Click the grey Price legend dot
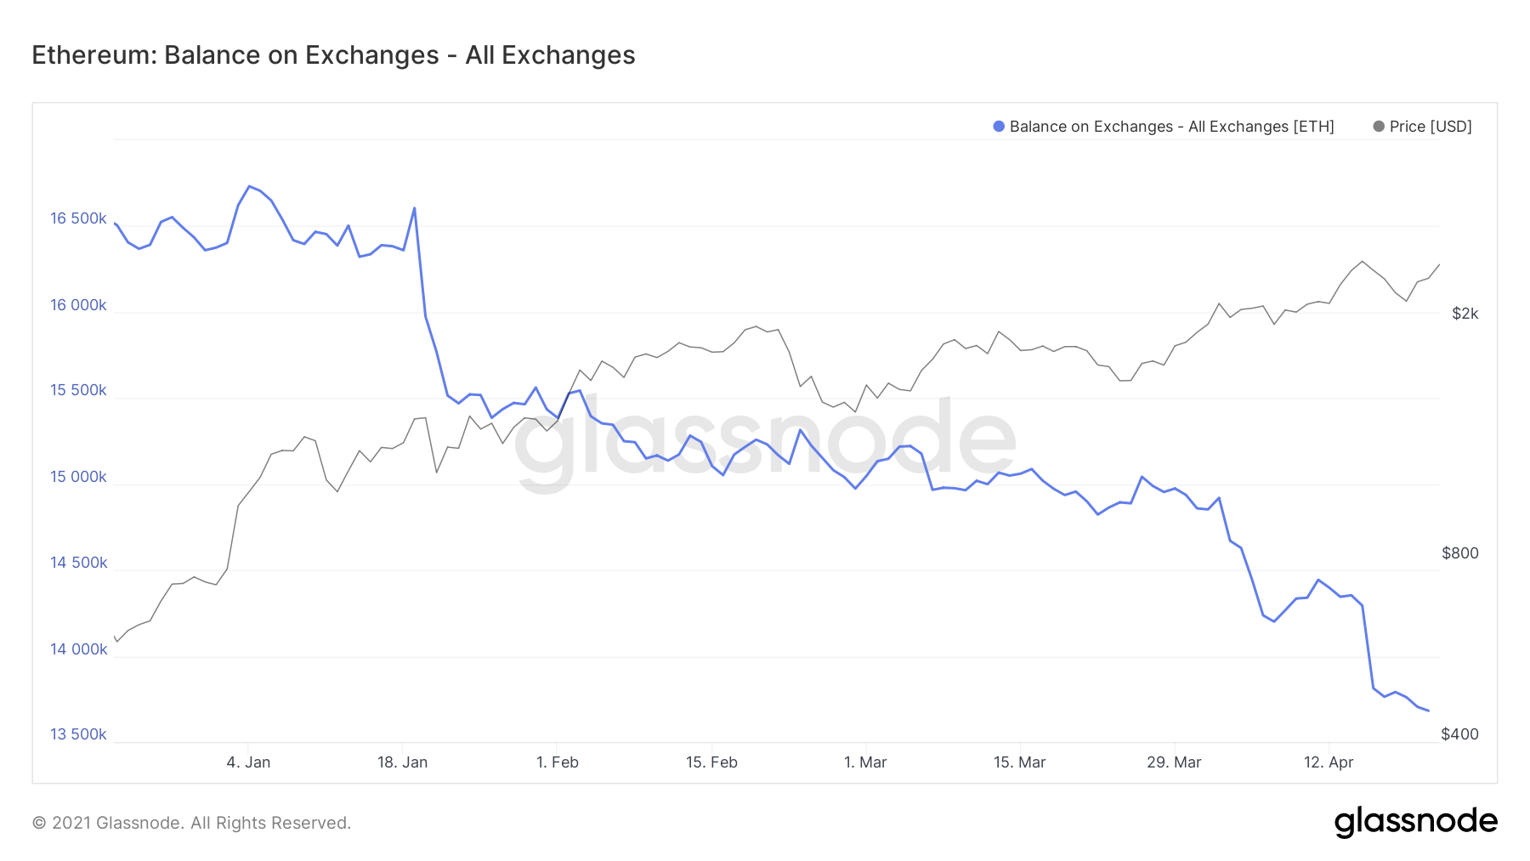 pyautogui.click(x=1379, y=127)
